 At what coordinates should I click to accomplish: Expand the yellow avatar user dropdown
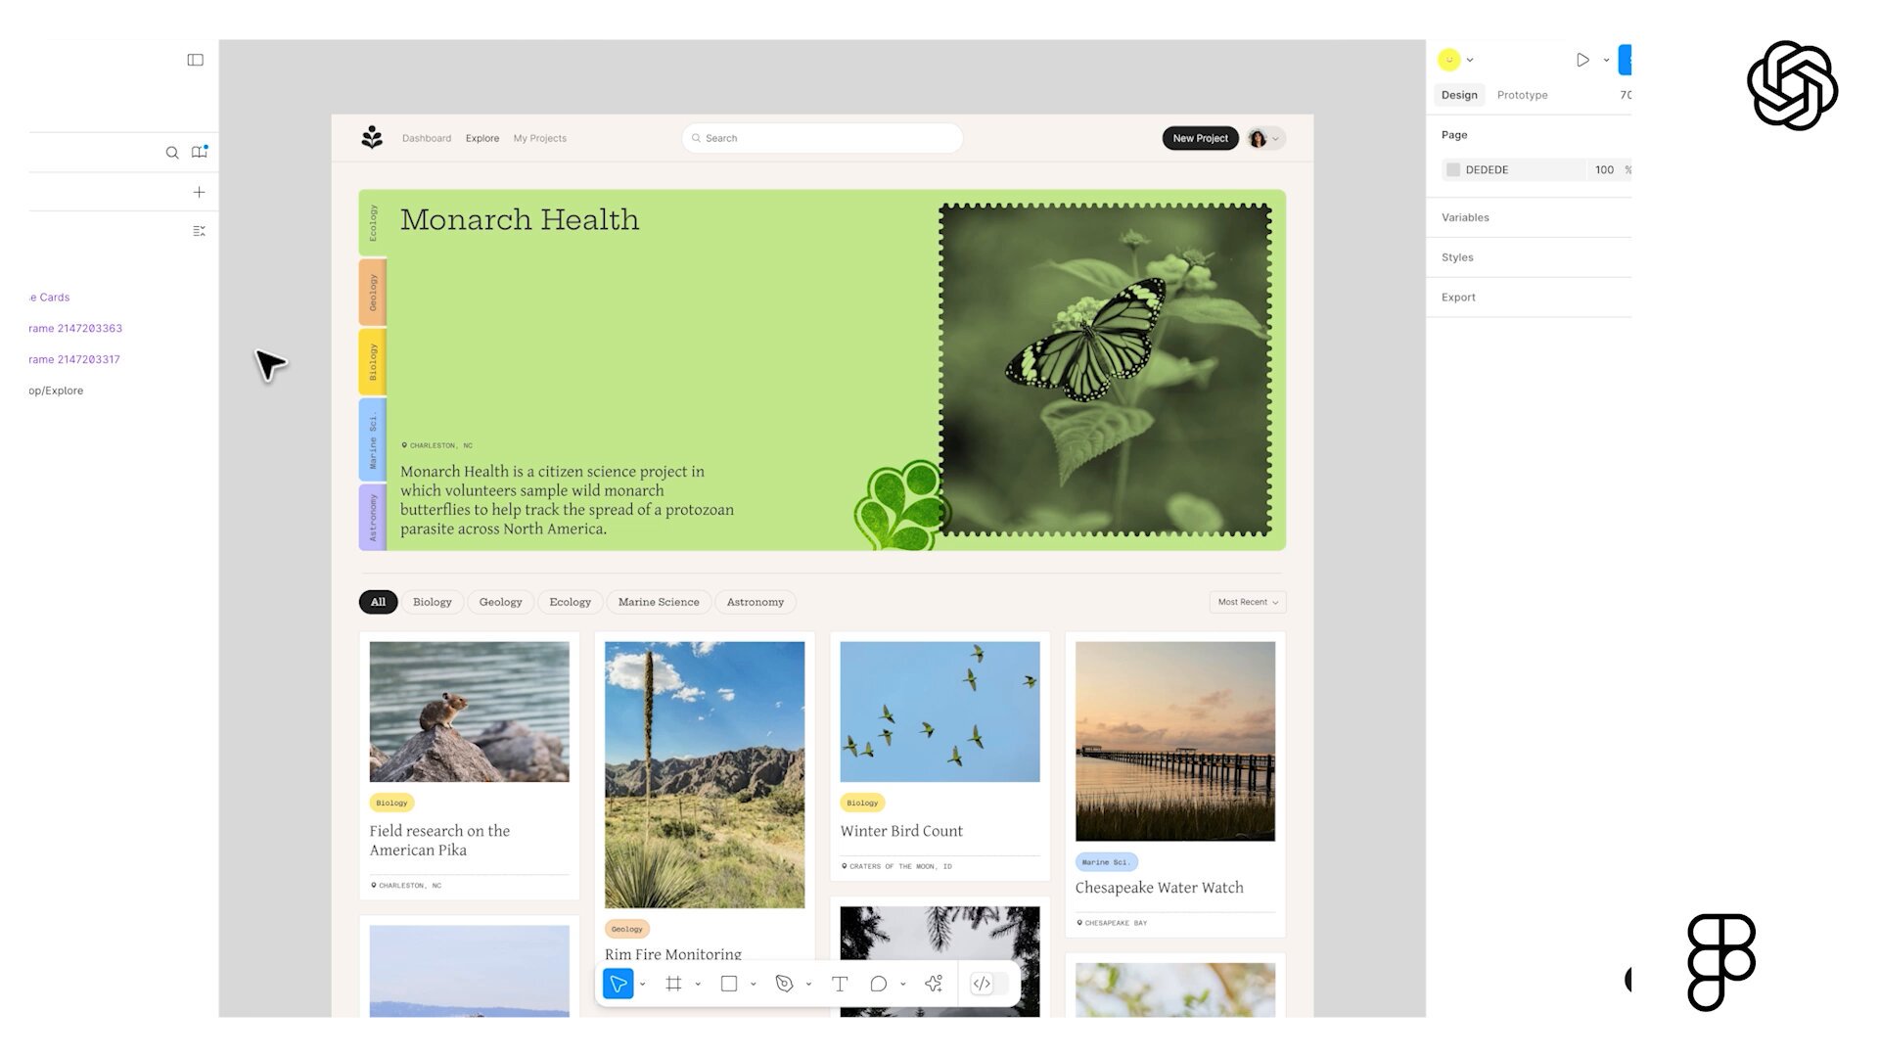[x=1470, y=60]
